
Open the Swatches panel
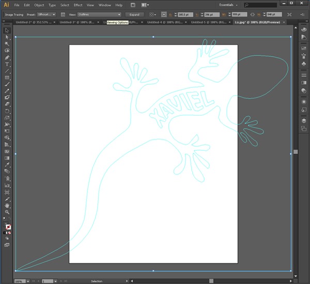point(304,49)
